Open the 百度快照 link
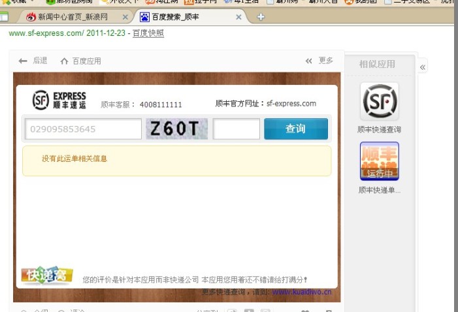 pyautogui.click(x=148, y=33)
